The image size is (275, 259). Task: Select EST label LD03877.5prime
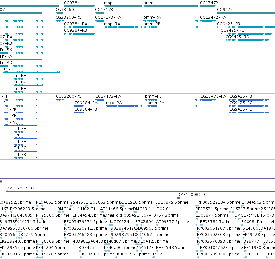(212, 215)
